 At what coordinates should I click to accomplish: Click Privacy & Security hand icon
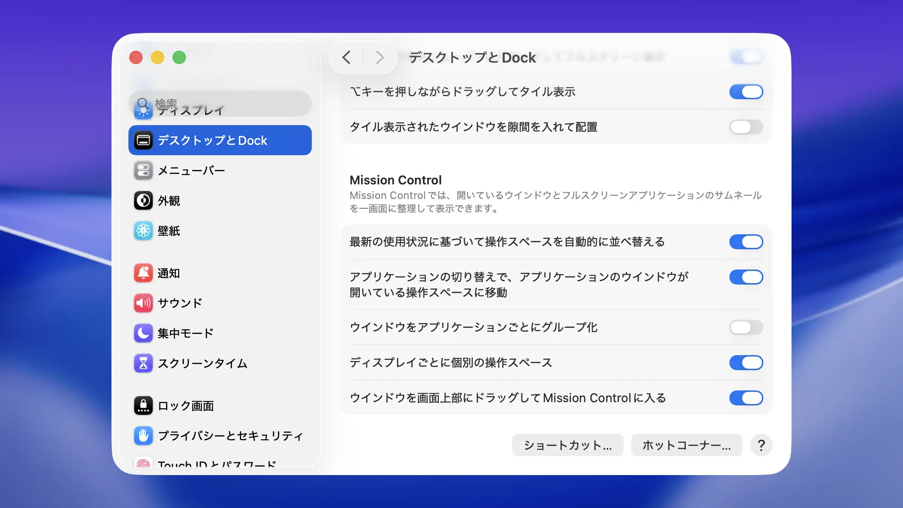[143, 436]
